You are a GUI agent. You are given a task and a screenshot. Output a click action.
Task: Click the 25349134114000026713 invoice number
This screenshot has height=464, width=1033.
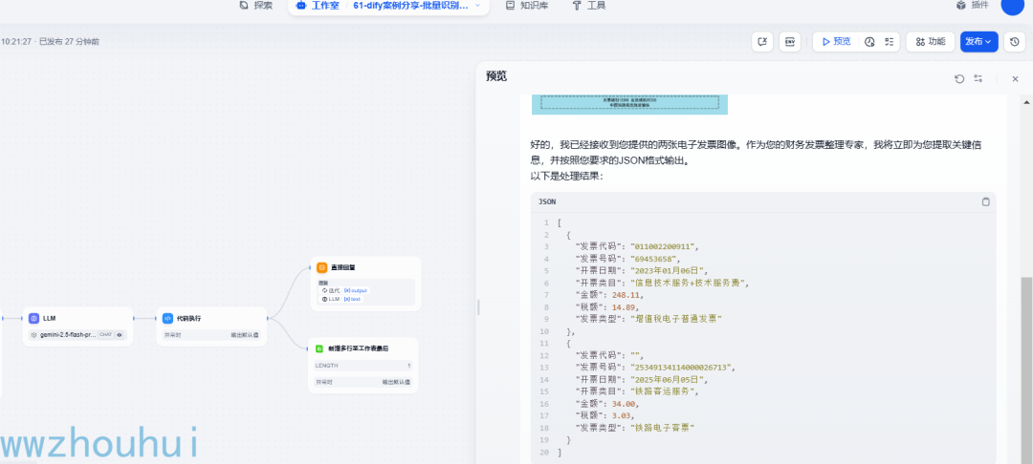pos(681,368)
